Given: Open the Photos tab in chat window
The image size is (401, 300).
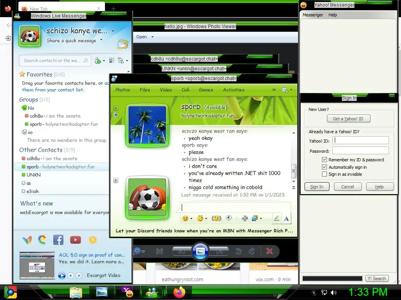Looking at the screenshot, I should pos(123,90).
